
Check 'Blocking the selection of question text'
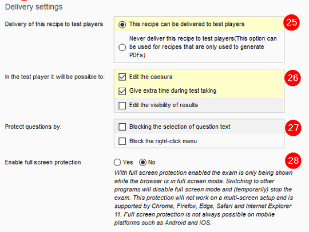click(x=122, y=127)
